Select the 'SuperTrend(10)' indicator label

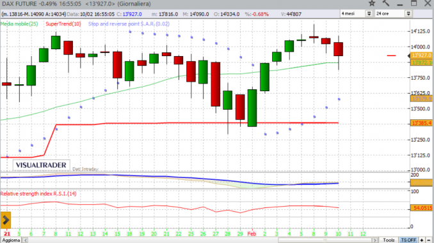pyautogui.click(x=63, y=24)
